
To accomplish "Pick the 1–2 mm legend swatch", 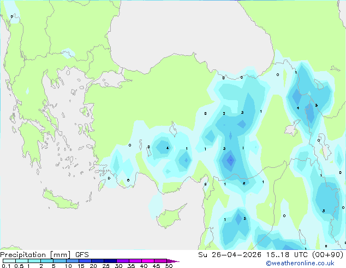I will (34, 261).
